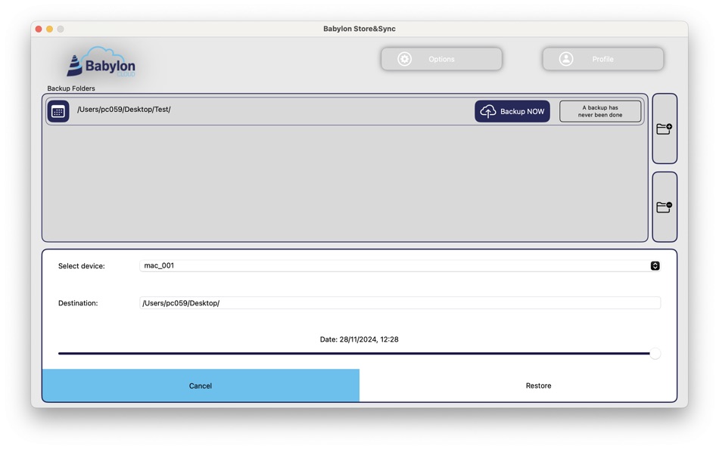This screenshot has height=449, width=719.
Task: Add a new backup folder icon
Action: click(x=665, y=129)
